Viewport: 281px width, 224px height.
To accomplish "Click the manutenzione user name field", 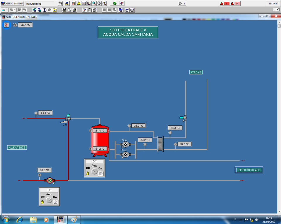I will click(x=40, y=3).
